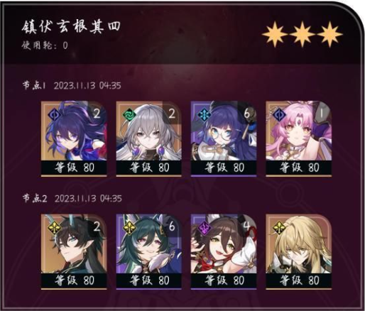Click the 镇伏玄根其四 stage title
This screenshot has width=365, height=311.
coord(71,27)
